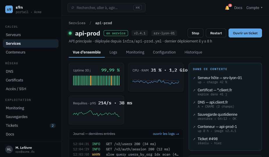Open the Configuration tab
Image resolution: width=269 pixels, height=157 pixels.
tap(164, 52)
